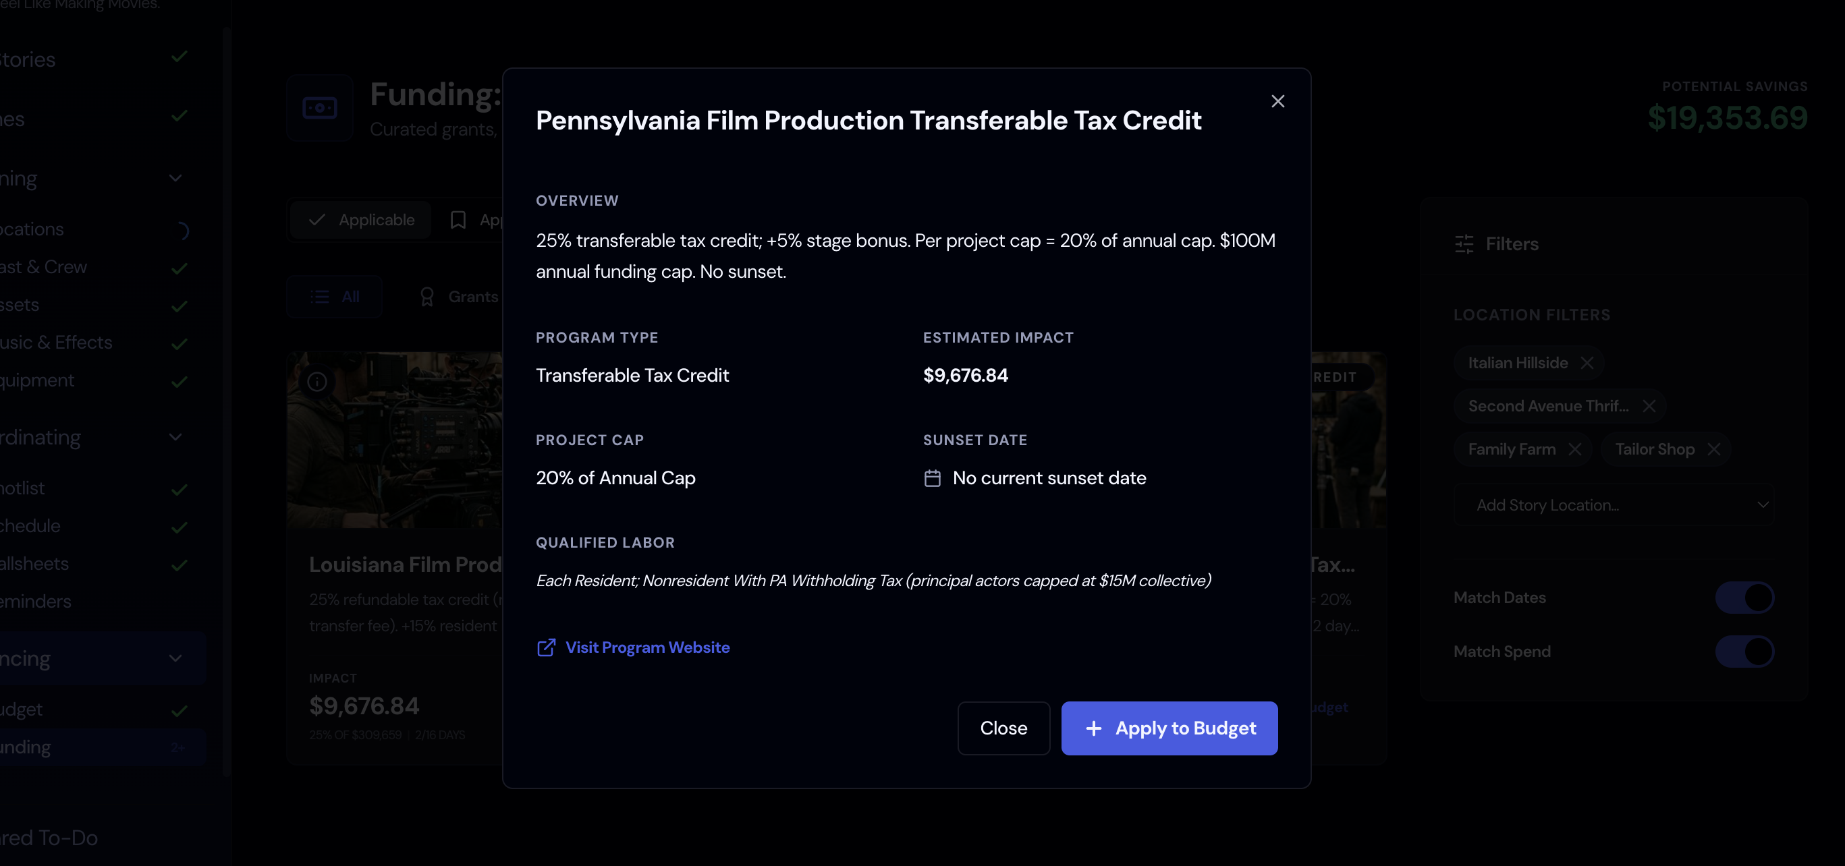The height and width of the screenshot is (866, 1845).
Task: Switch to the Grants tab
Action: tap(472, 296)
